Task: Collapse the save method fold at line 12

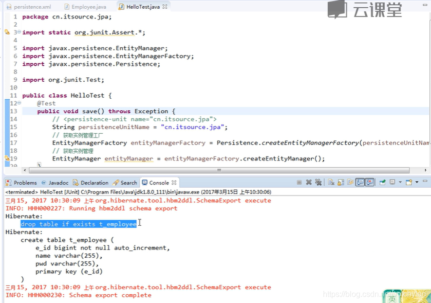Action: coord(19,103)
